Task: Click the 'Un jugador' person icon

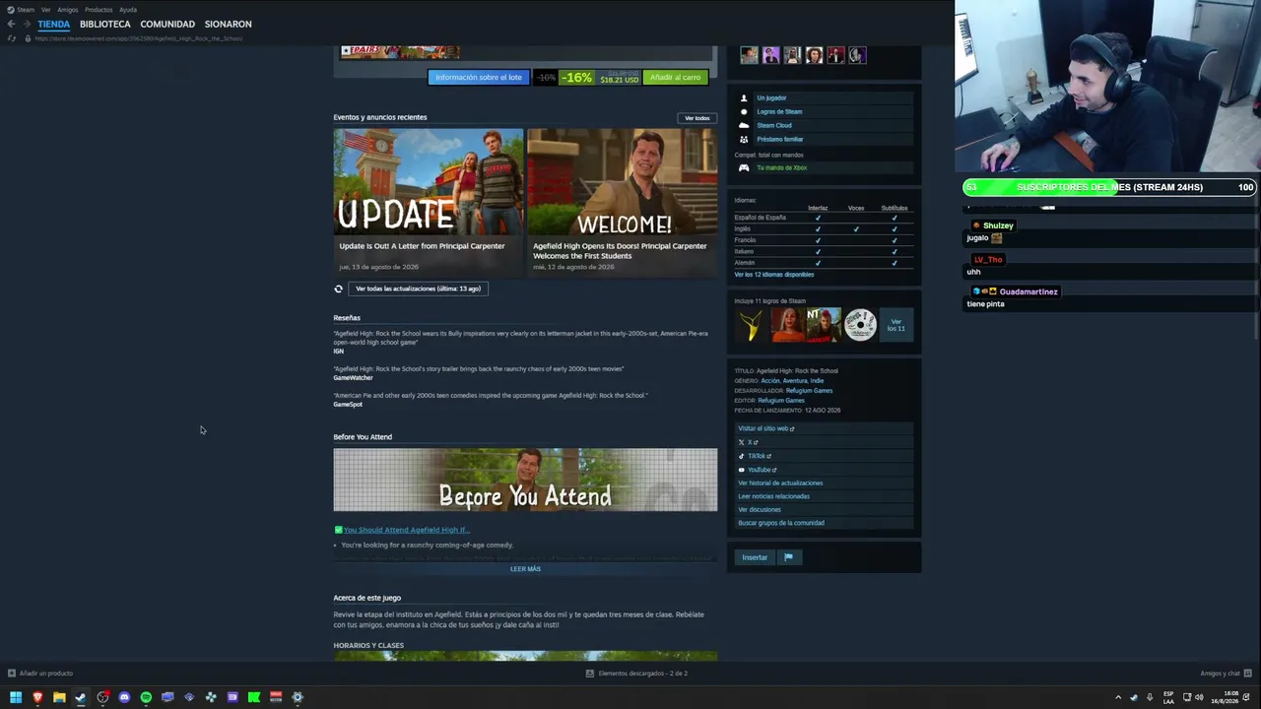Action: pos(744,98)
